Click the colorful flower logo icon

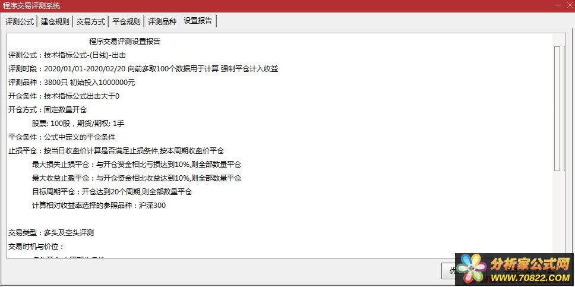point(472,270)
